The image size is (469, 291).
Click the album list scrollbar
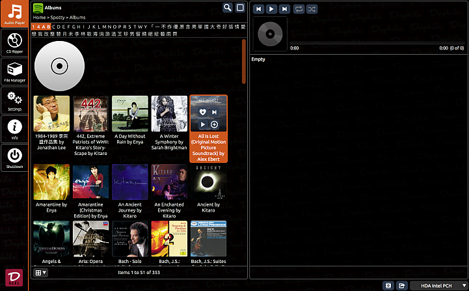click(244, 61)
